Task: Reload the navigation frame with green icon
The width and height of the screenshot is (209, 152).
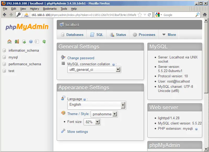Action: point(44,42)
